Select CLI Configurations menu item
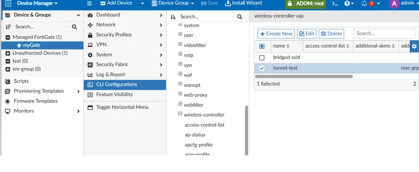This screenshot has height=172, width=419. point(125,85)
